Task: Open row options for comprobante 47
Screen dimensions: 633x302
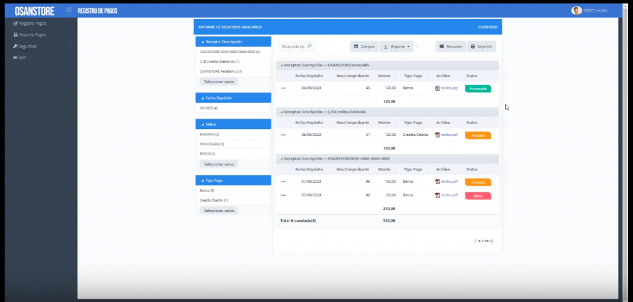Action: click(283, 135)
